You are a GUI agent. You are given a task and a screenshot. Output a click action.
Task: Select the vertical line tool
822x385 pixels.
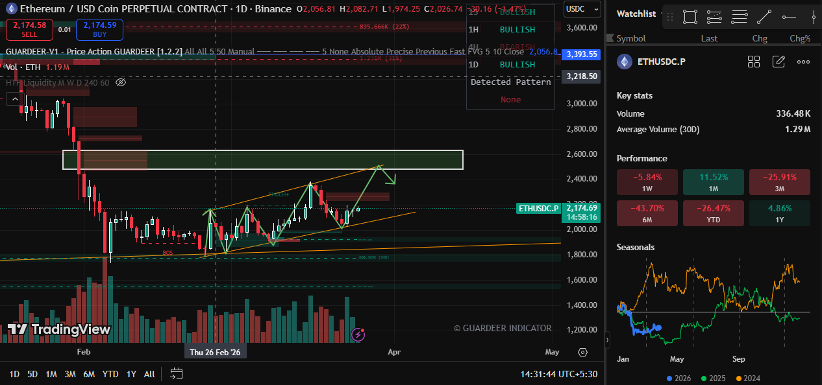[814, 17]
